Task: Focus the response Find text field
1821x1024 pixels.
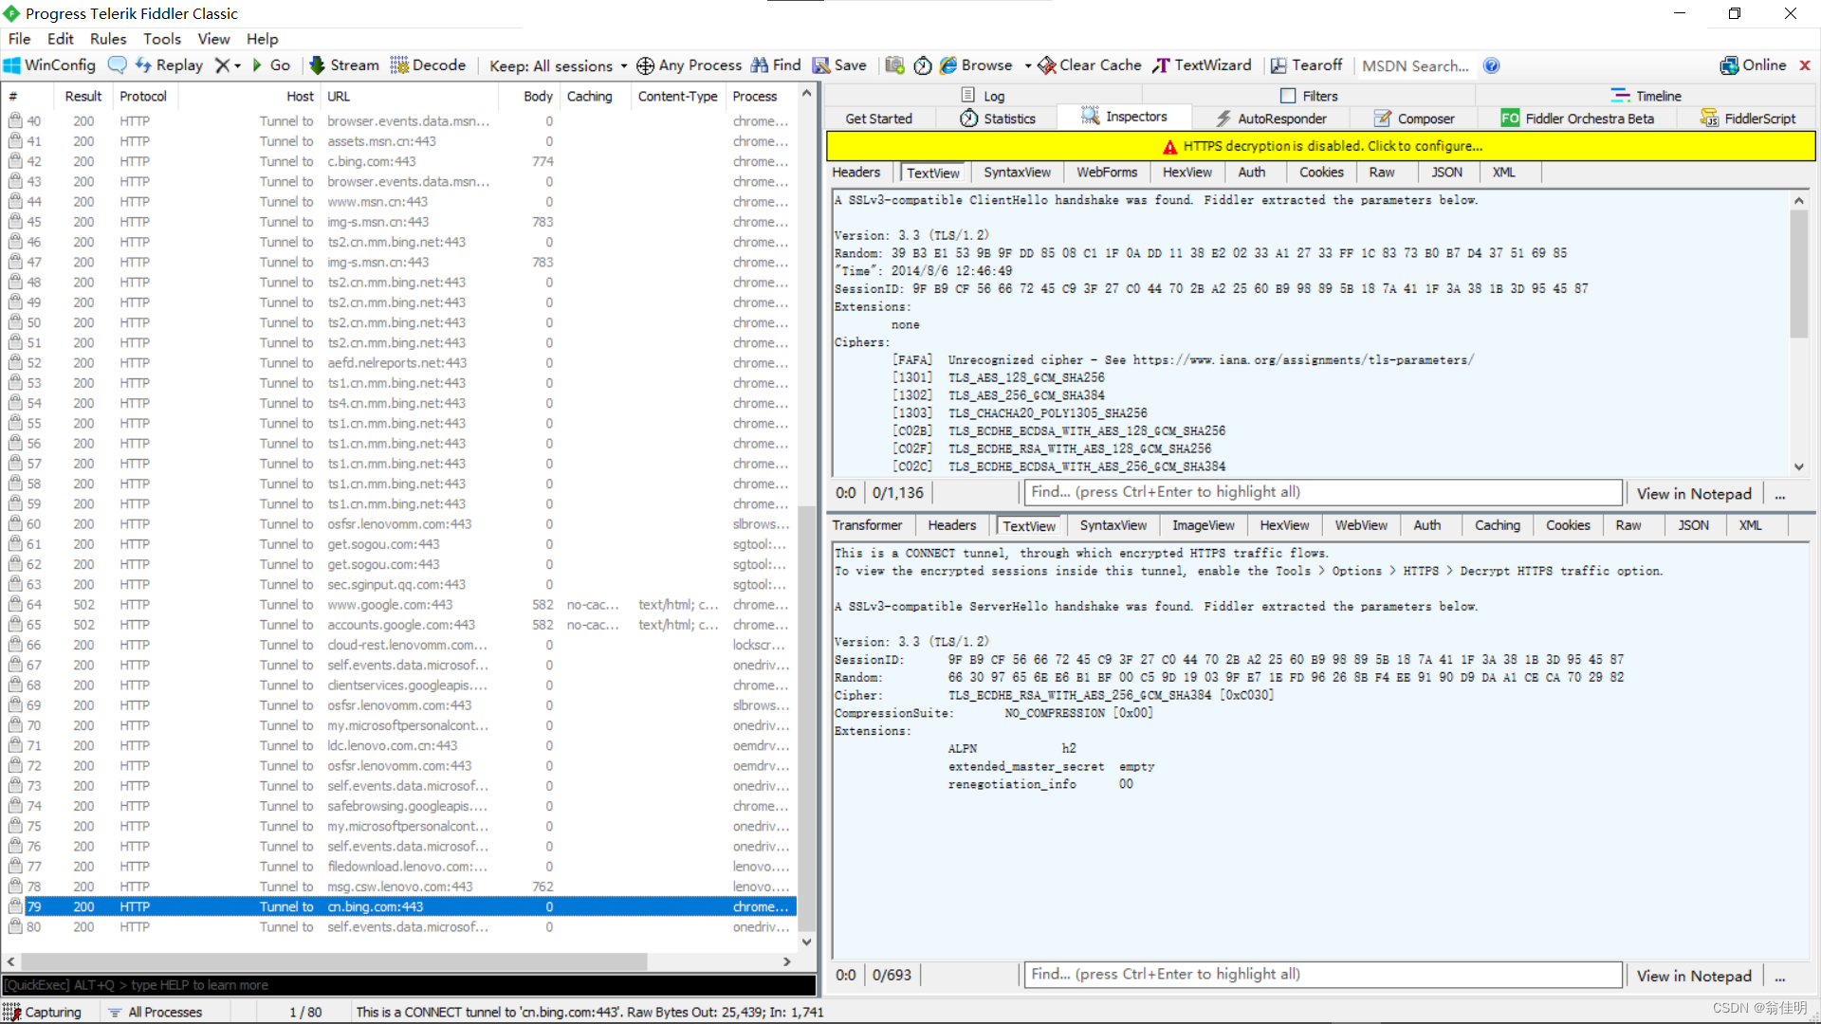Action: click(1323, 975)
